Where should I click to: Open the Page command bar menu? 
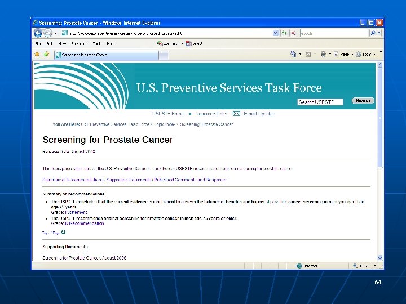point(343,54)
